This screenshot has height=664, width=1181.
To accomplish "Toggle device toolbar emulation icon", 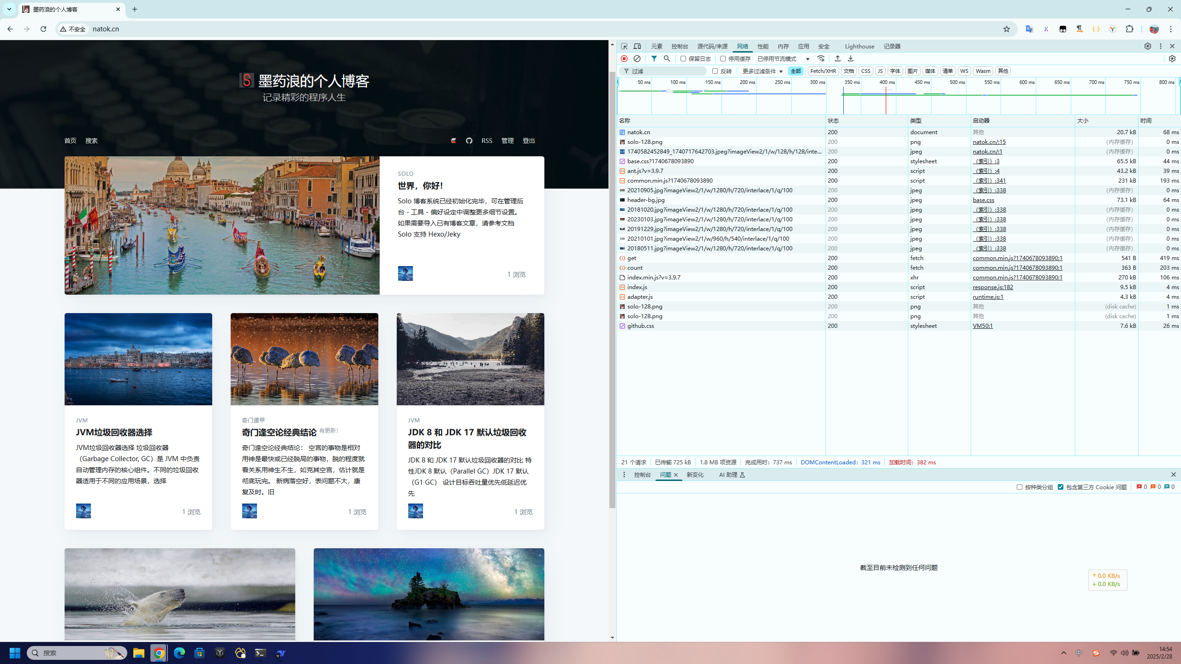I will tap(637, 46).
